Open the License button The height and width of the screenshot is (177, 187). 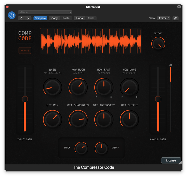click(x=171, y=160)
